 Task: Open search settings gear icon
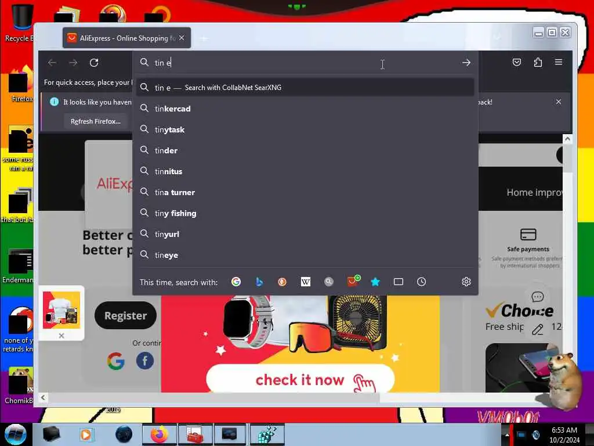[x=466, y=282]
